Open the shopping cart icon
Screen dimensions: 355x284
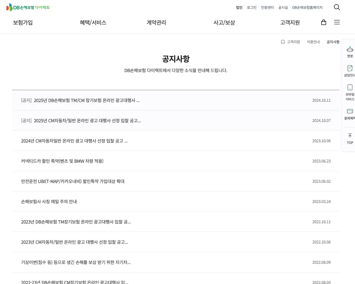(323, 22)
